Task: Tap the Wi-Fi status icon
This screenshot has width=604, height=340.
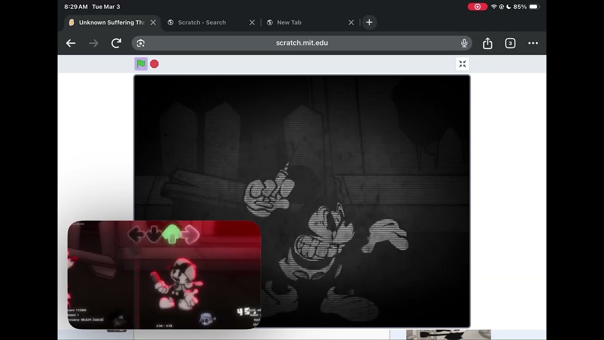Action: 494,7
